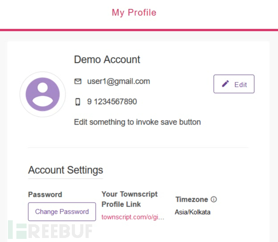Select the user1@gmail.com email address
Image resolution: width=278 pixels, height=242 pixels.
click(x=118, y=82)
